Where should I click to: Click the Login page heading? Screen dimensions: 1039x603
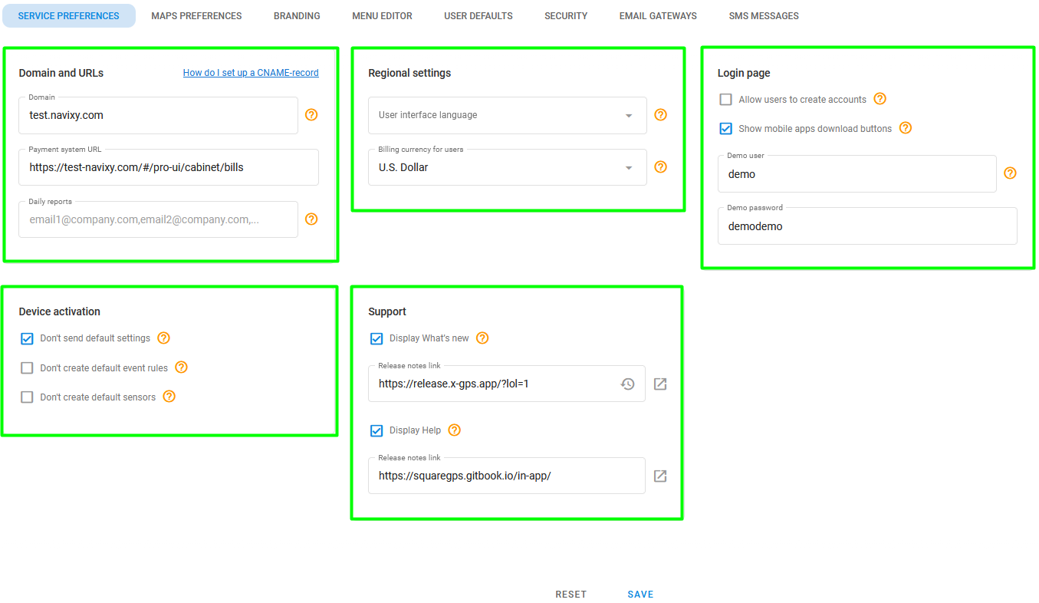pyautogui.click(x=744, y=73)
